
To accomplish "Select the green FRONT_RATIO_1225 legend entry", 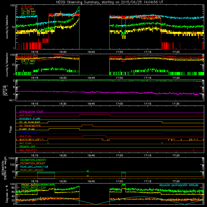I will (33, 188).
